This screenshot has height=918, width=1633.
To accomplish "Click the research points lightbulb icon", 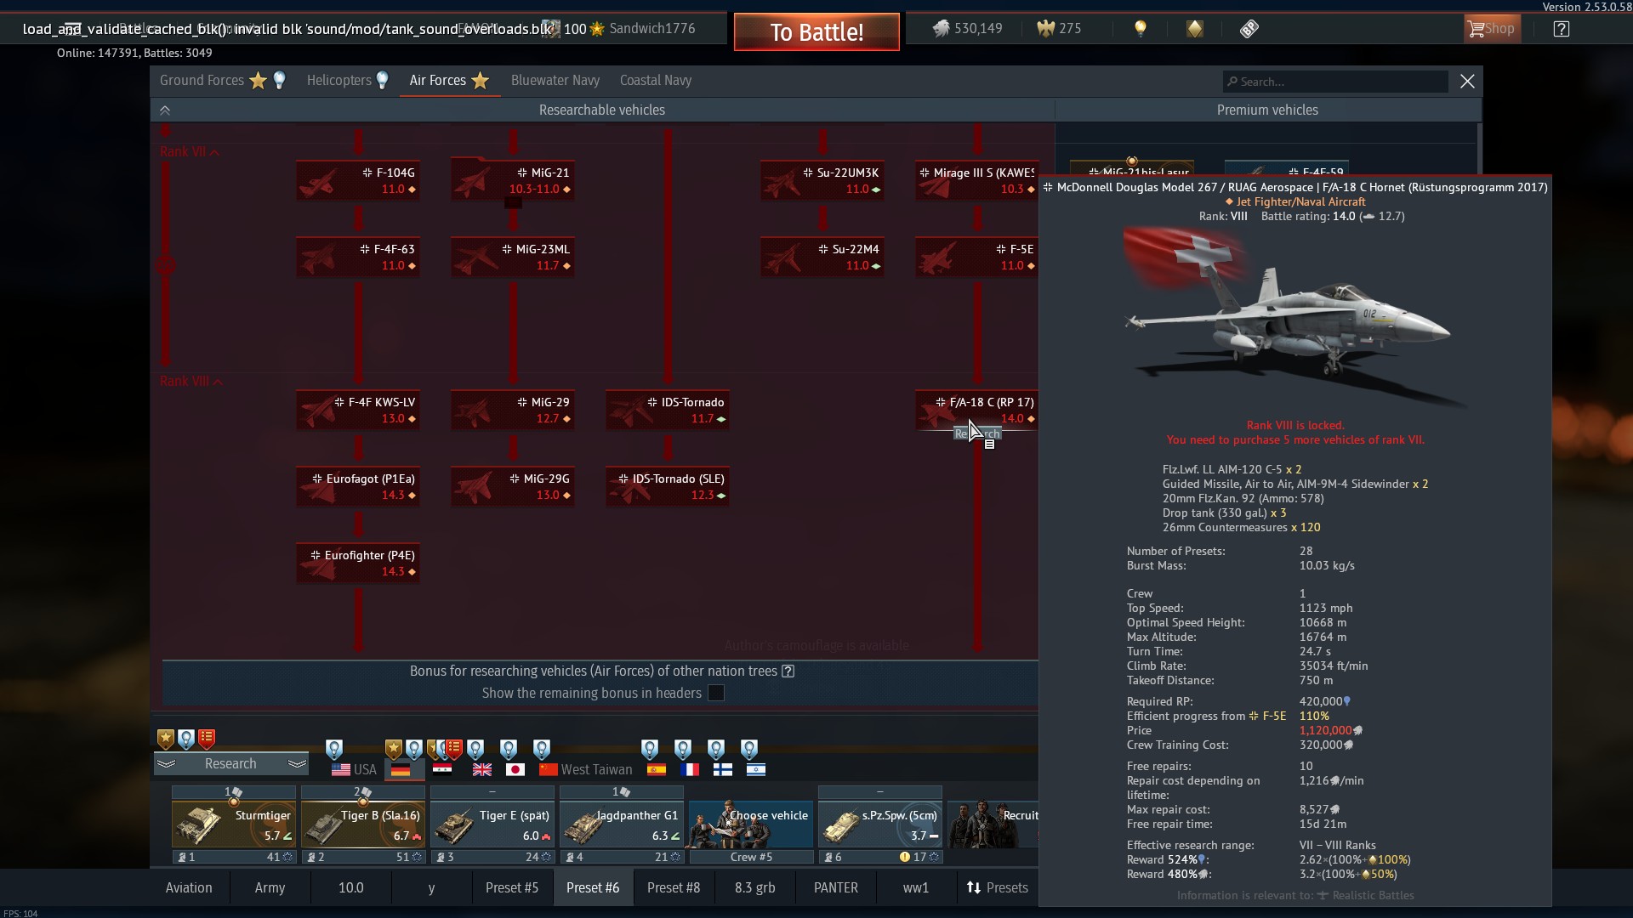I will point(1141,29).
